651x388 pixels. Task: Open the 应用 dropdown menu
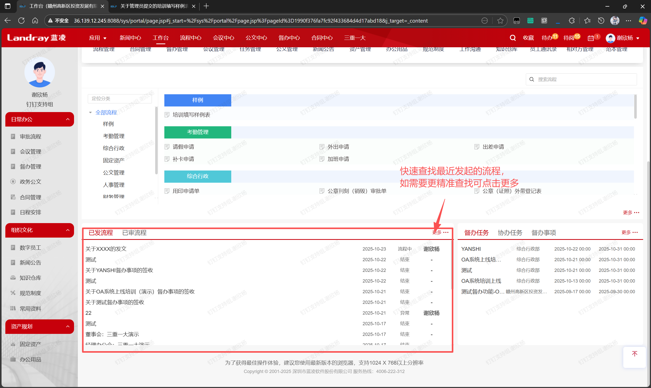pyautogui.click(x=98, y=38)
